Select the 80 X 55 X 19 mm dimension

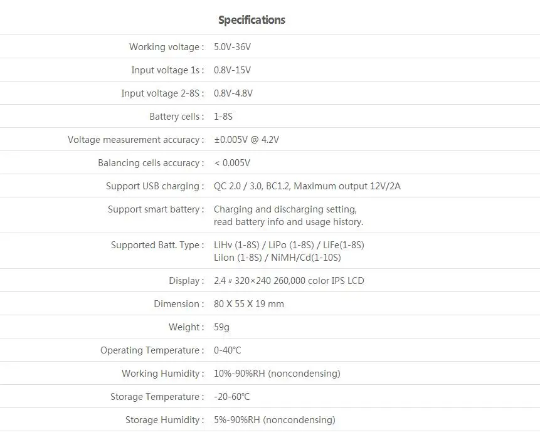(249, 304)
